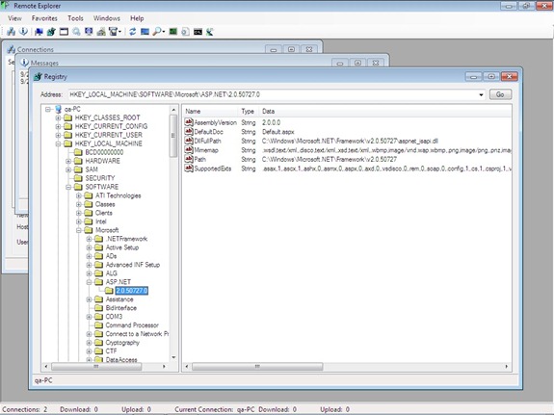This screenshot has height=415, width=554.
Task: Click the Registry window title icon
Action: pos(38,77)
